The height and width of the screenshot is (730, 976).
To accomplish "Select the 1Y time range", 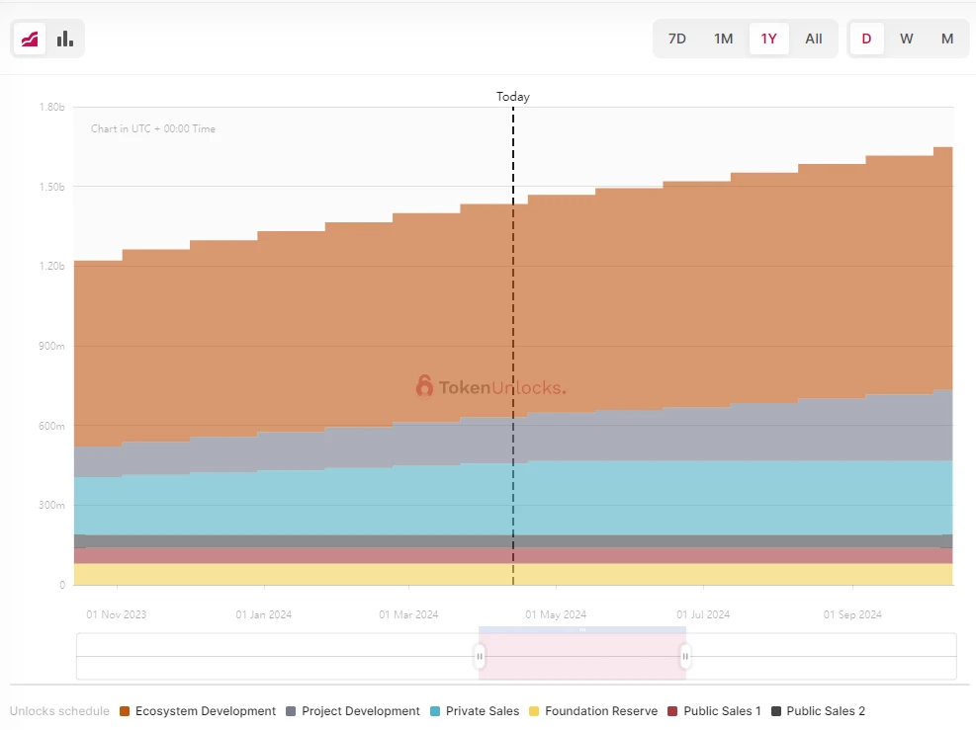I will click(769, 39).
